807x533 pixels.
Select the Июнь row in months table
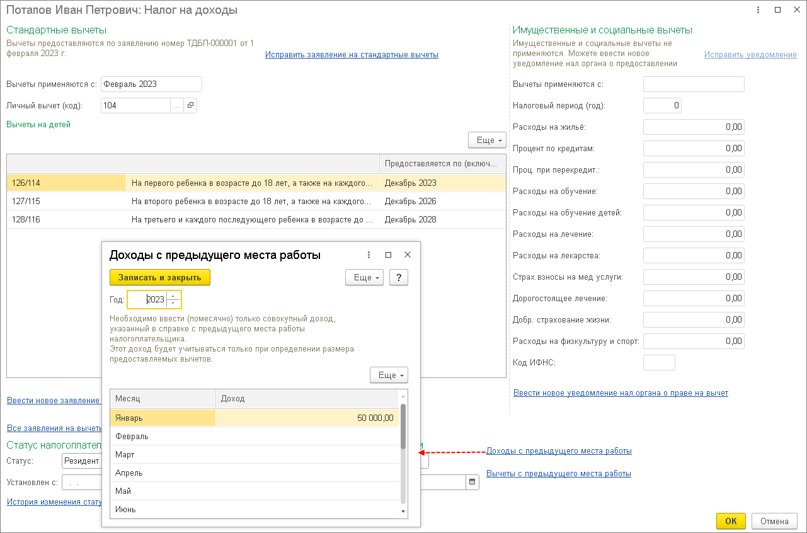click(255, 509)
